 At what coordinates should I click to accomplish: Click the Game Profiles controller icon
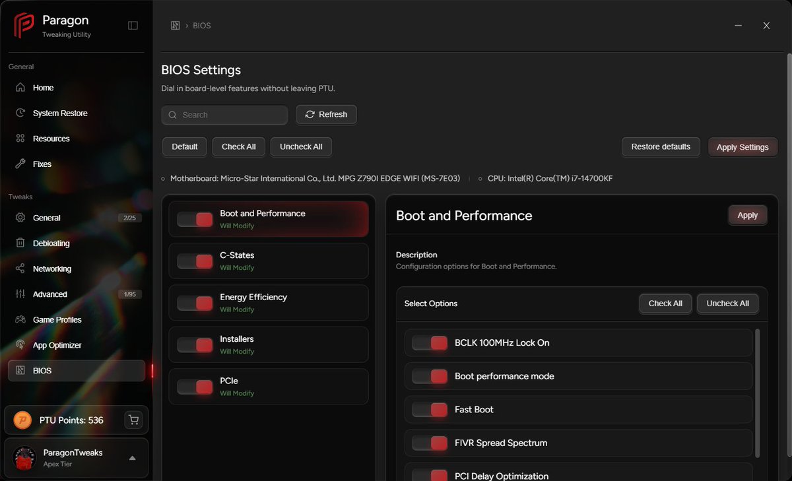20,320
